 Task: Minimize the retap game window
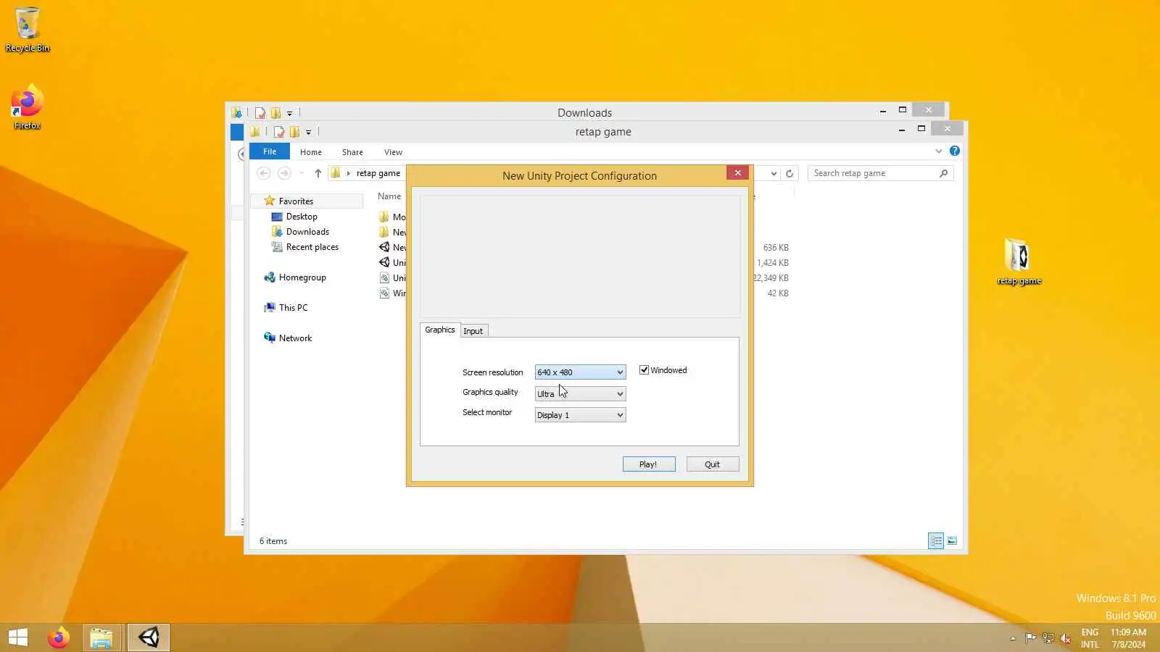pyautogui.click(x=902, y=130)
